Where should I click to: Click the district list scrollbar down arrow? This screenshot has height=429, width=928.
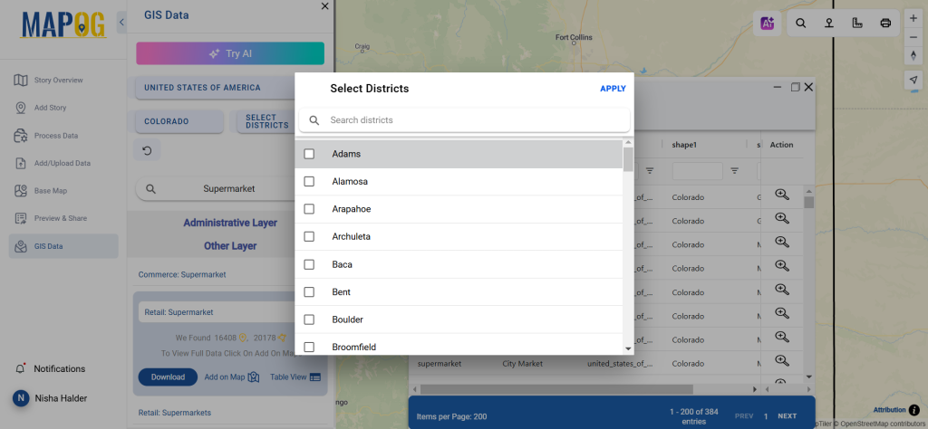click(x=628, y=348)
